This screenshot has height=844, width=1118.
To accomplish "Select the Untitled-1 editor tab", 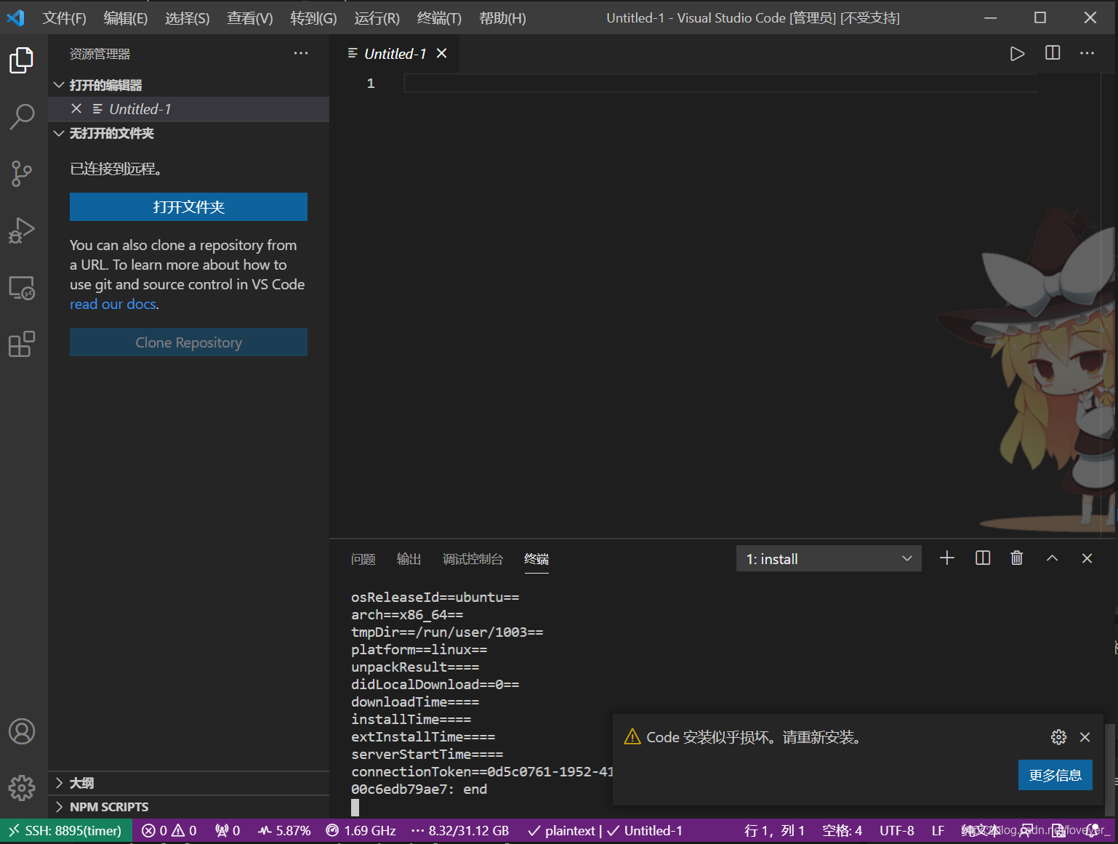I will click(x=395, y=54).
